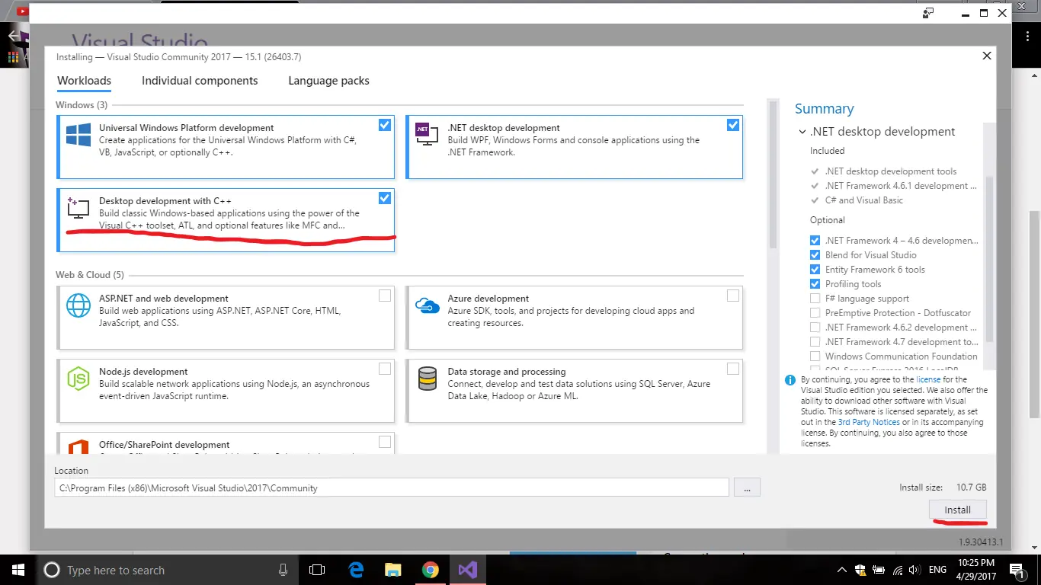
Task: Check the ASP.NET and web development workload
Action: 385,296
